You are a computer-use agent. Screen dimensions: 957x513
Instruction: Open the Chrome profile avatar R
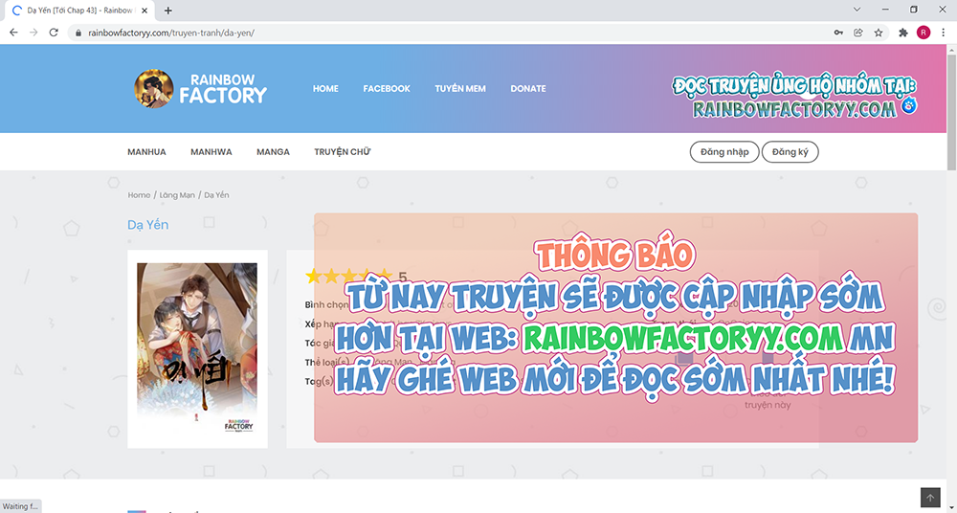(x=924, y=32)
